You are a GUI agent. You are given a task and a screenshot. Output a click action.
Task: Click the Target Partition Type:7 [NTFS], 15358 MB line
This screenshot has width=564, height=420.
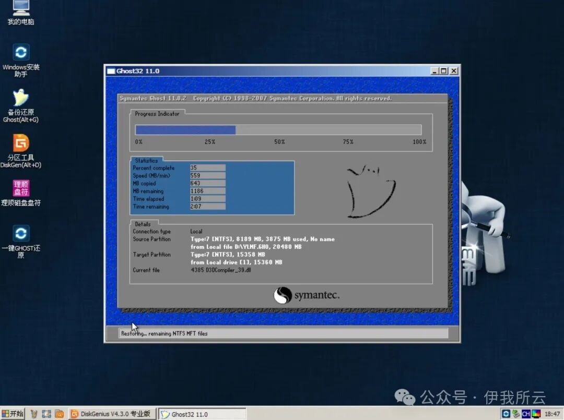tap(228, 255)
